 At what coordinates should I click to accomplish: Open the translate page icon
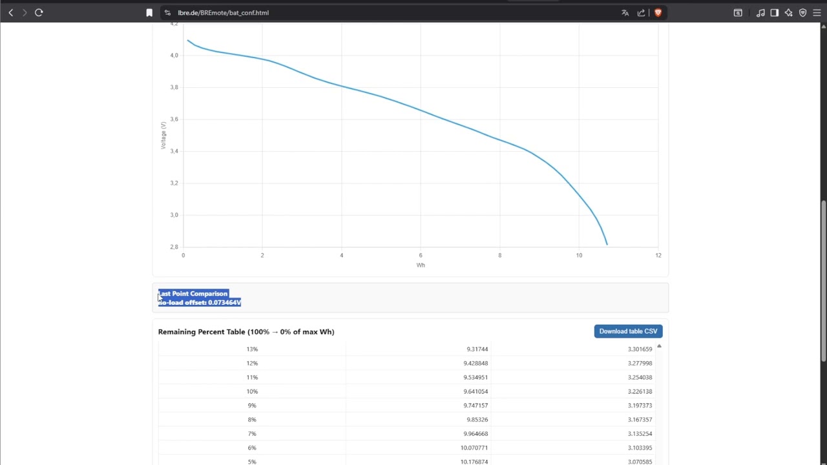click(625, 12)
